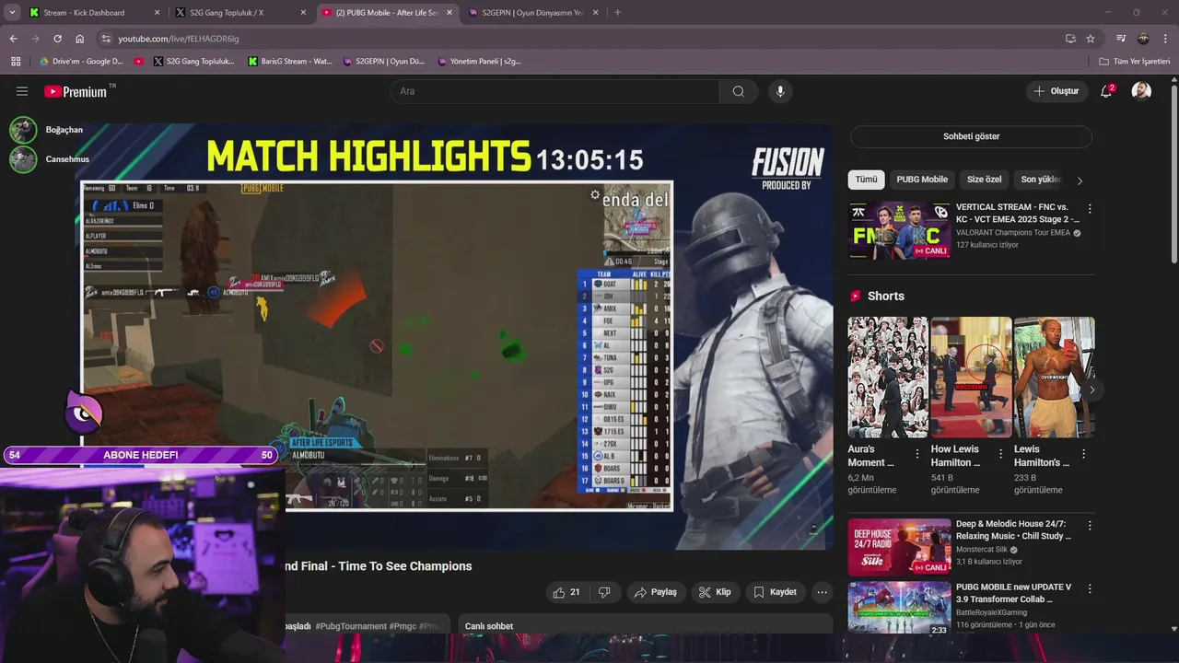1179x663 pixels.
Task: Click the Oluştur create button
Action: click(x=1056, y=91)
